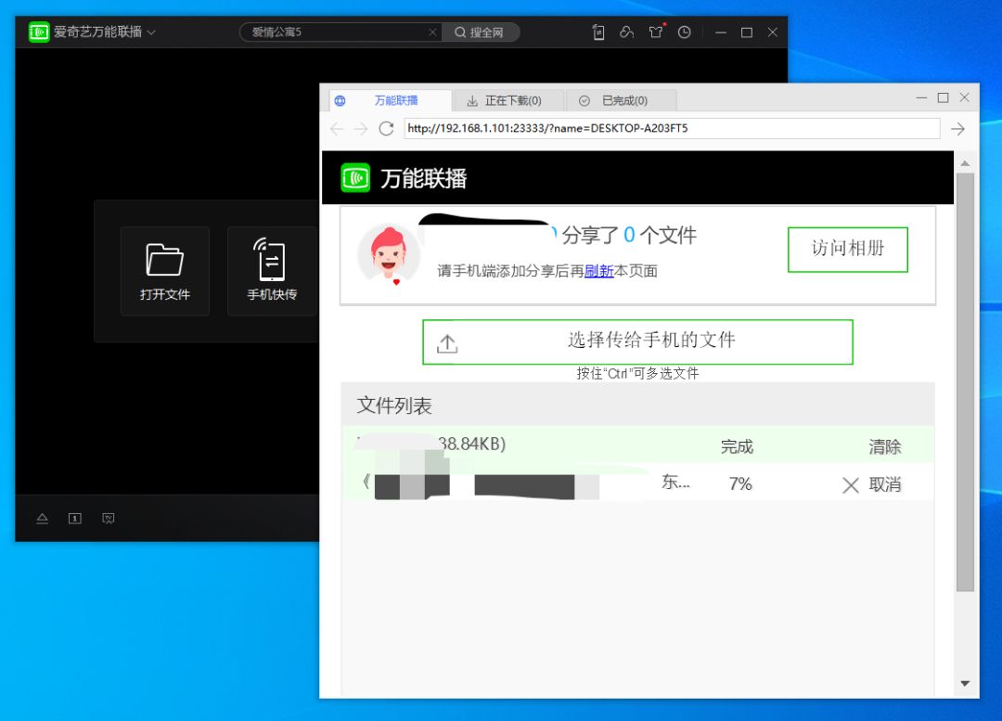Open playback history via clock icon
The width and height of the screenshot is (1002, 721).
pos(685,32)
